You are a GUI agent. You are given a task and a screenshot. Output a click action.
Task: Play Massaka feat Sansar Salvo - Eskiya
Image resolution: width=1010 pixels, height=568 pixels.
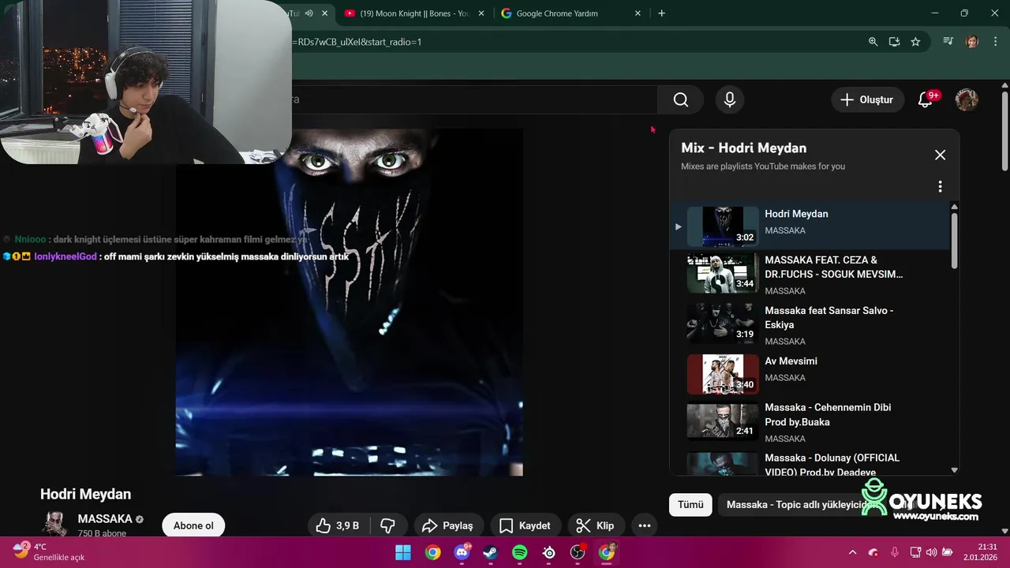pos(810,325)
